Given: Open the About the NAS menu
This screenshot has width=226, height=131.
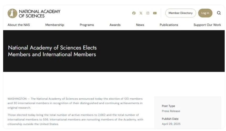Looking at the screenshot, I should 19,25.
